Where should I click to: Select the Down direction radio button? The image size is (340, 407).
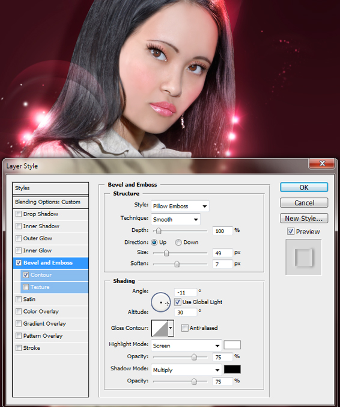[x=178, y=243]
